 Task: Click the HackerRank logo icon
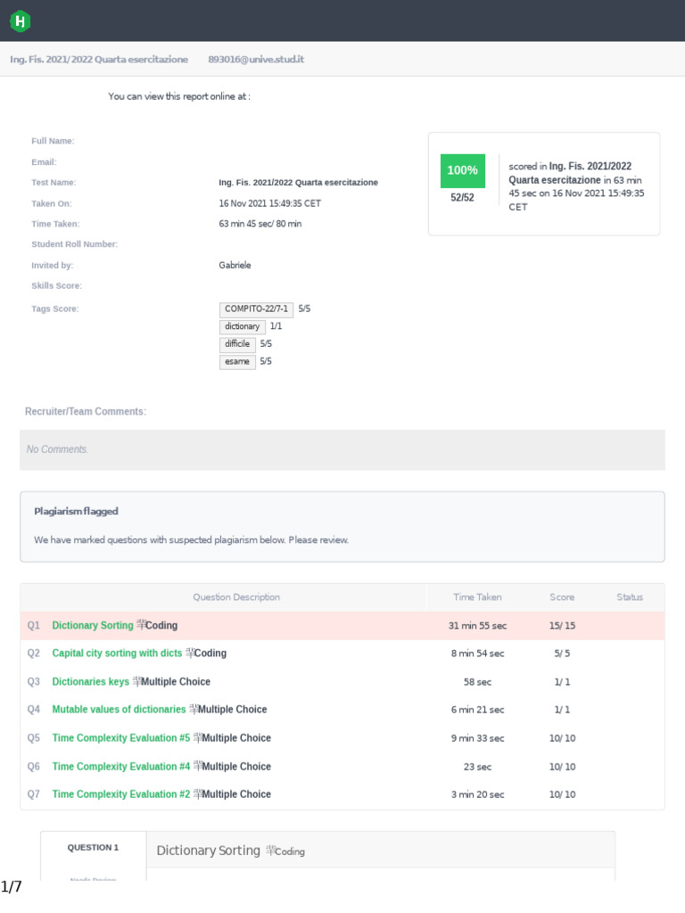[20, 21]
